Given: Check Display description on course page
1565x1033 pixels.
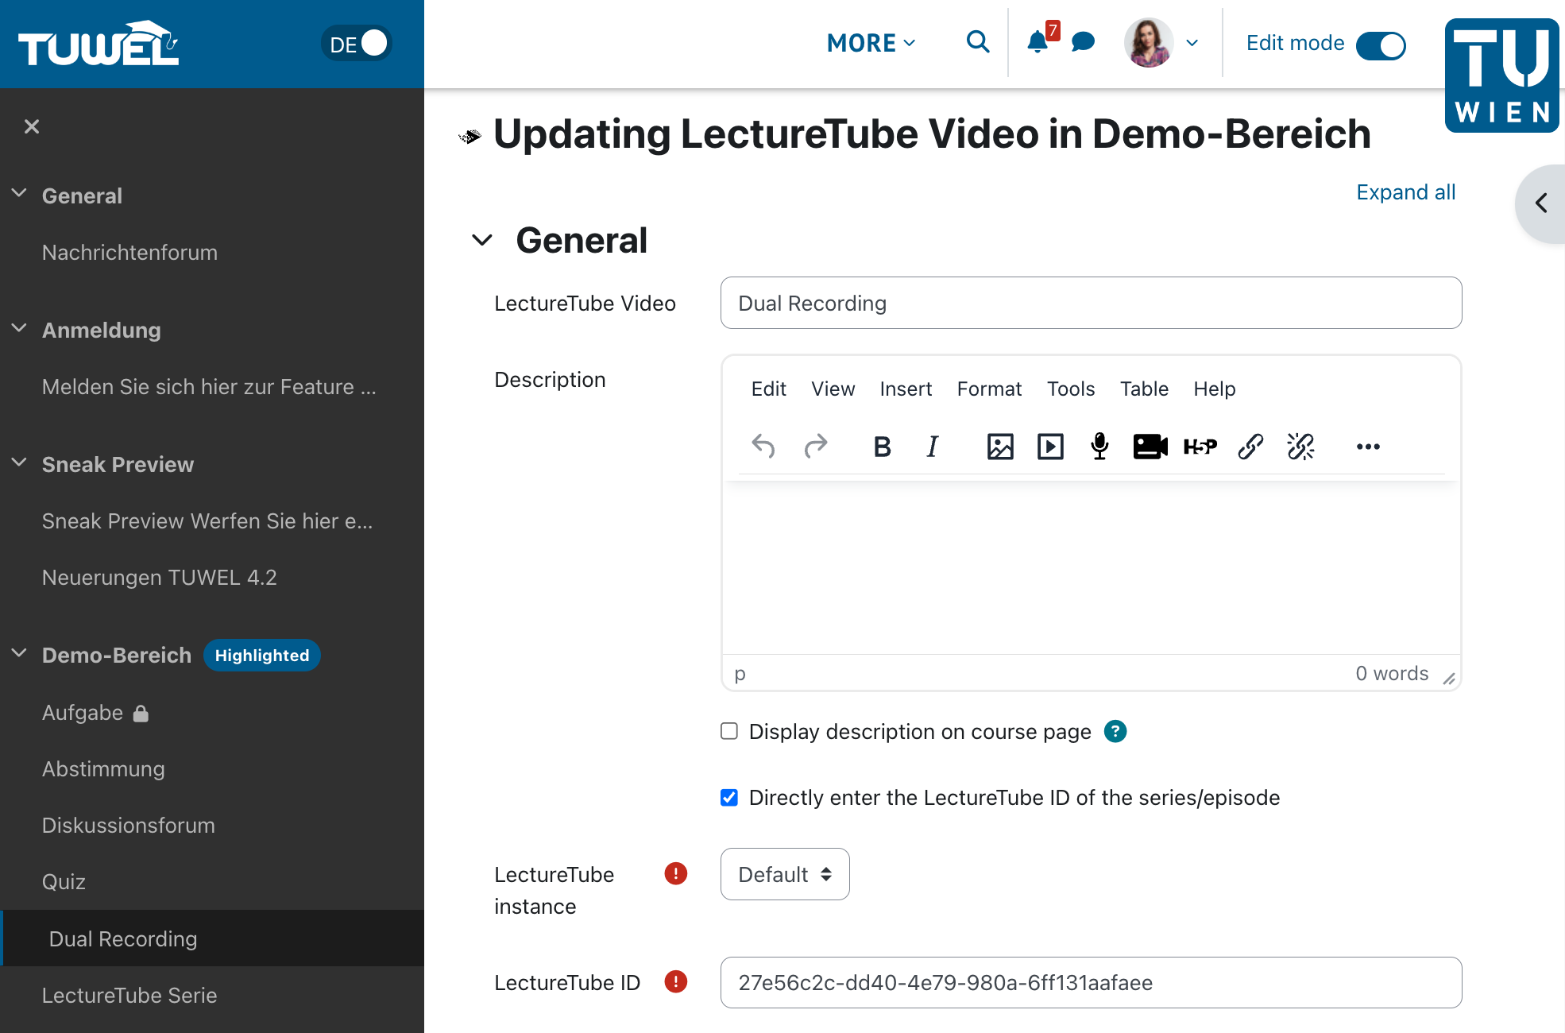Looking at the screenshot, I should 729,731.
